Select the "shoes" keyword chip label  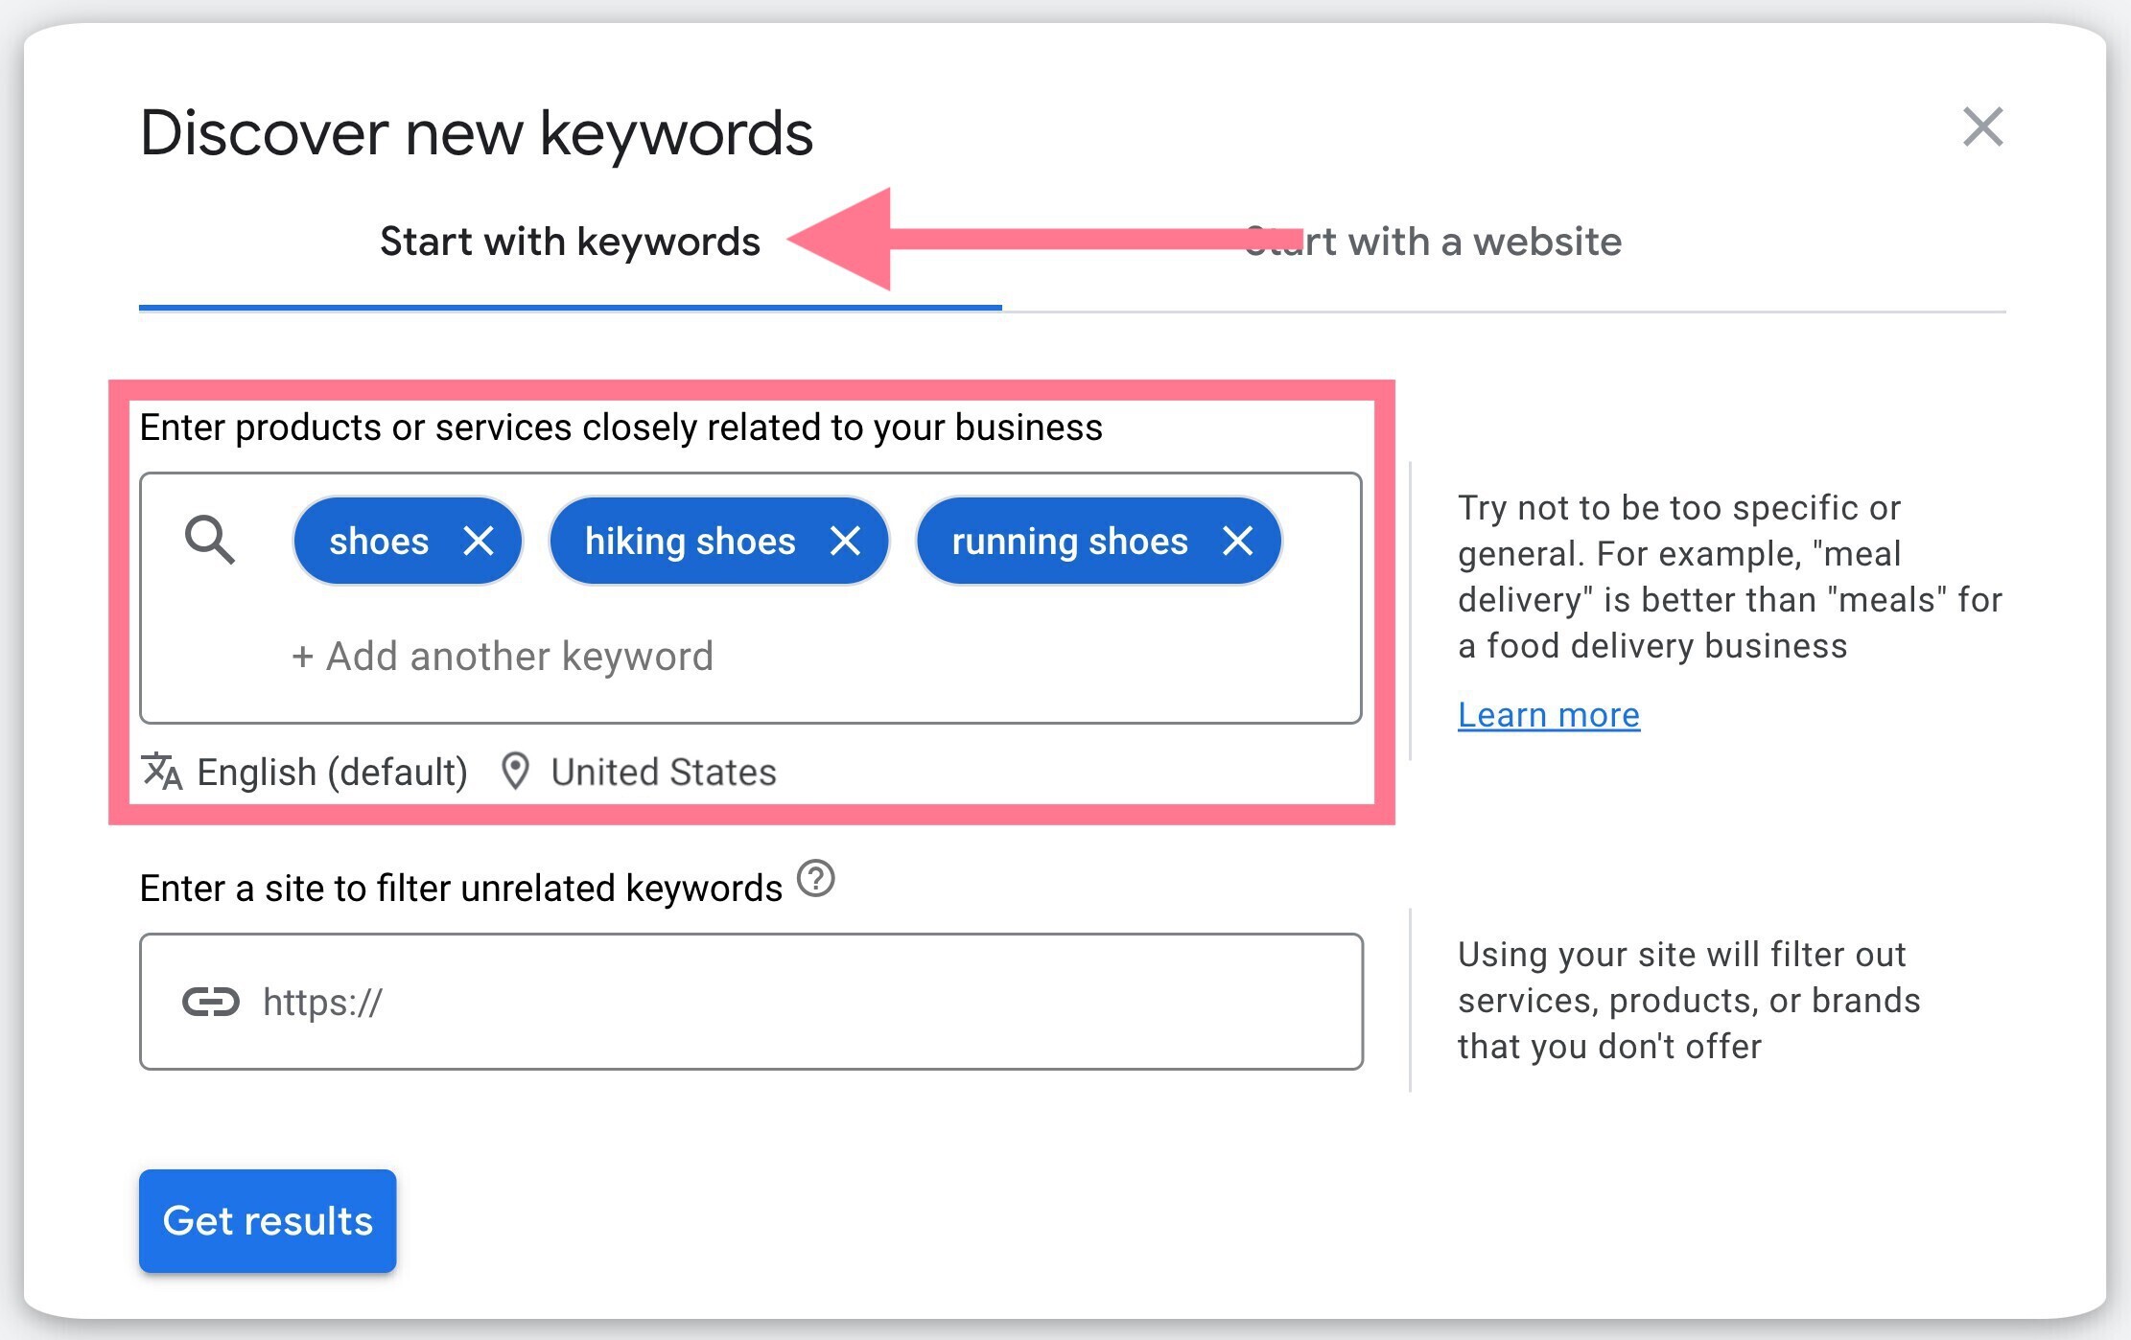[379, 542]
